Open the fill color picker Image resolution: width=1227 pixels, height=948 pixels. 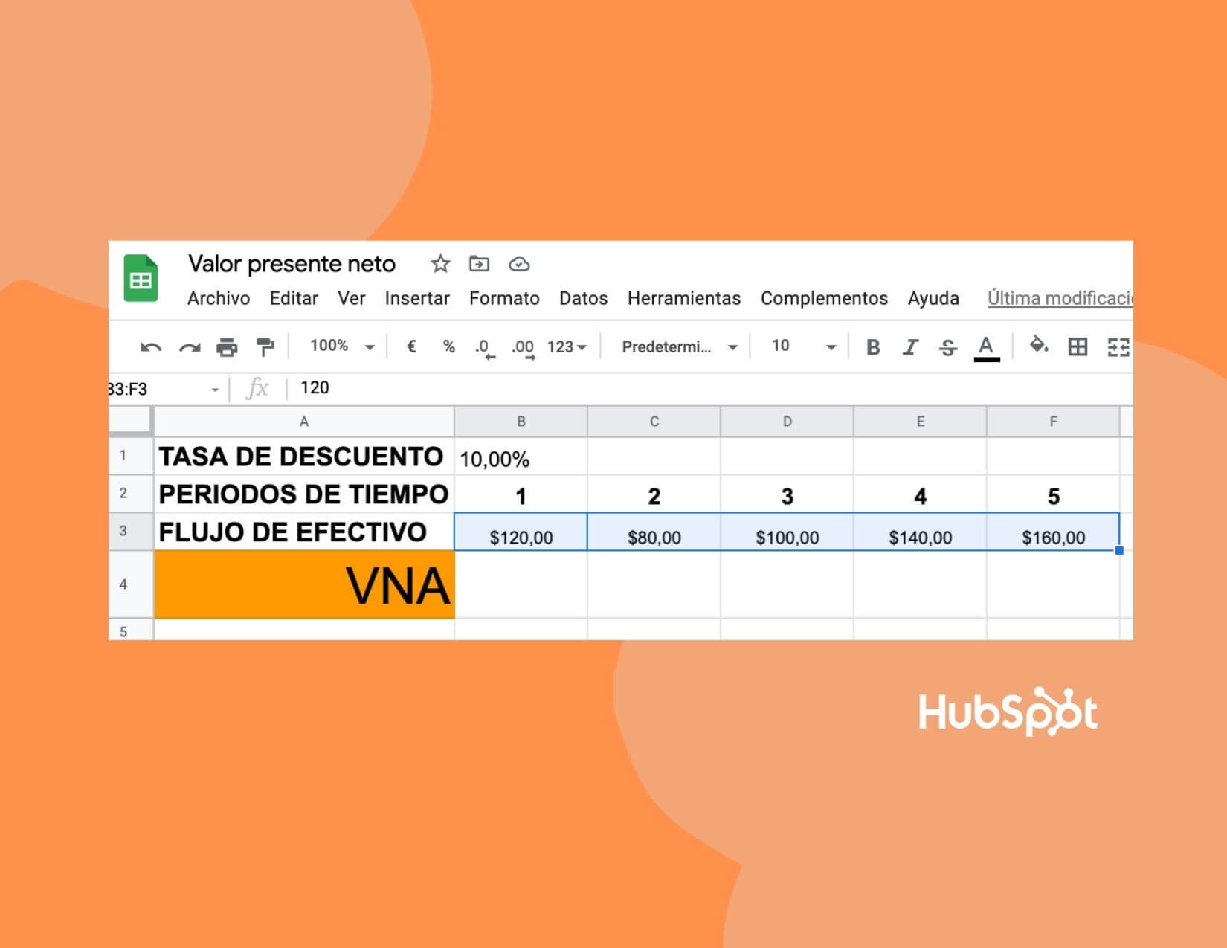[x=1039, y=346]
